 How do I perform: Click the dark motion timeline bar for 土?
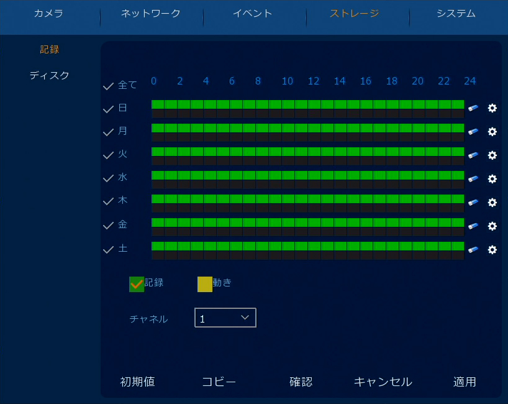point(308,255)
